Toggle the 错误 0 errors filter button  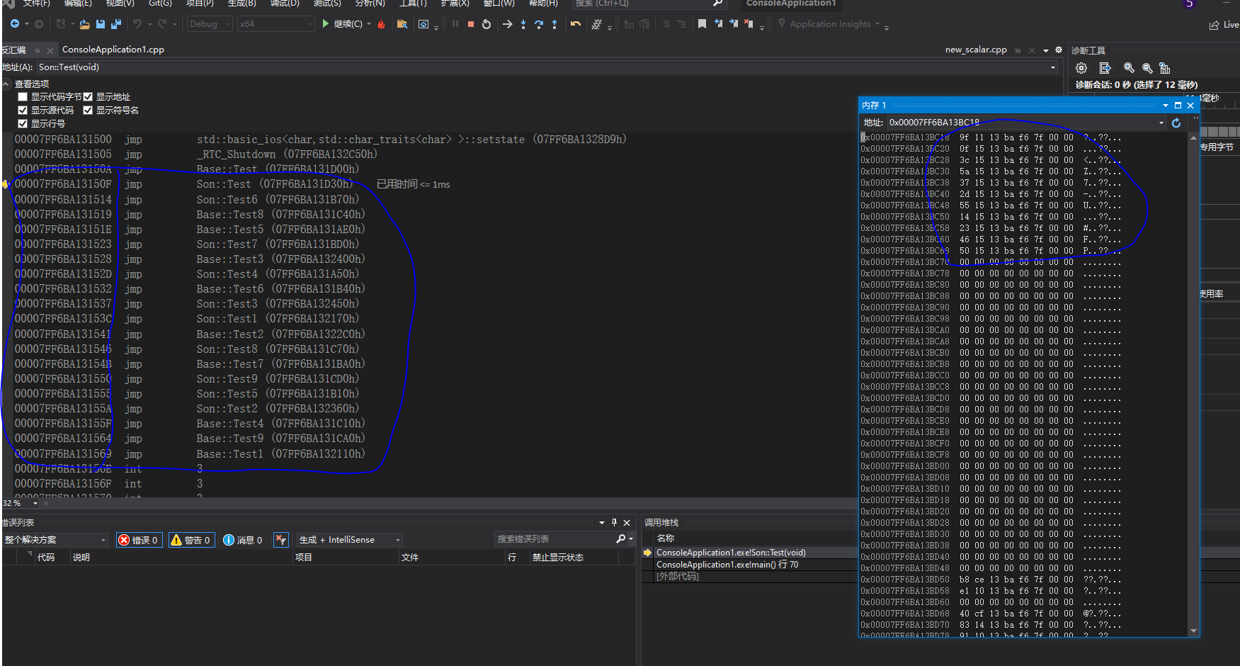pyautogui.click(x=139, y=540)
